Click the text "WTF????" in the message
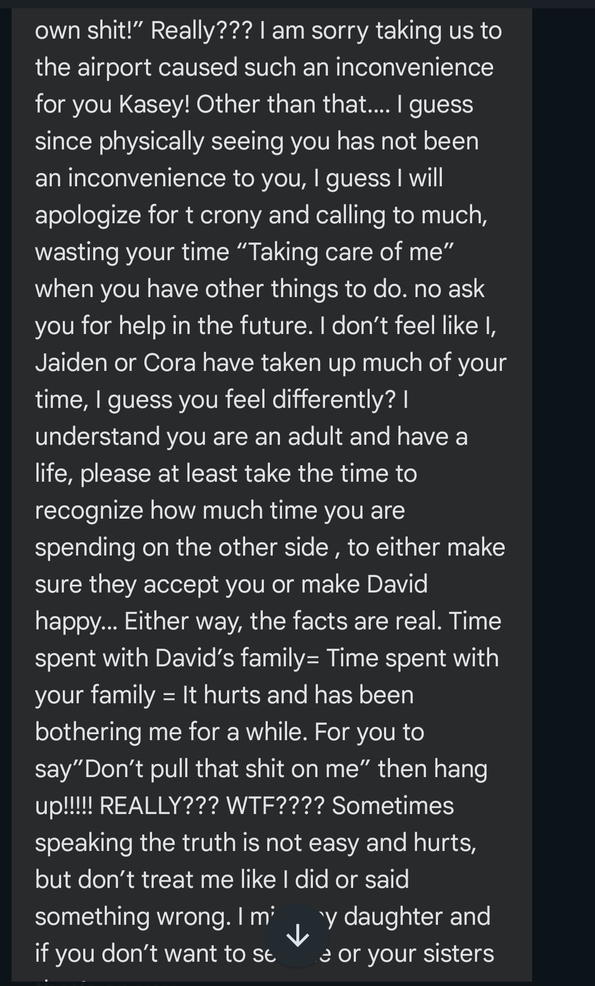Viewport: 595px width, 986px height. point(275,806)
